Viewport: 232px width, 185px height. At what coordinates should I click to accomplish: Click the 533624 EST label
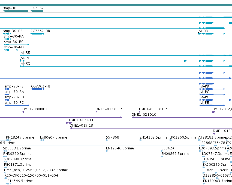point(168,148)
